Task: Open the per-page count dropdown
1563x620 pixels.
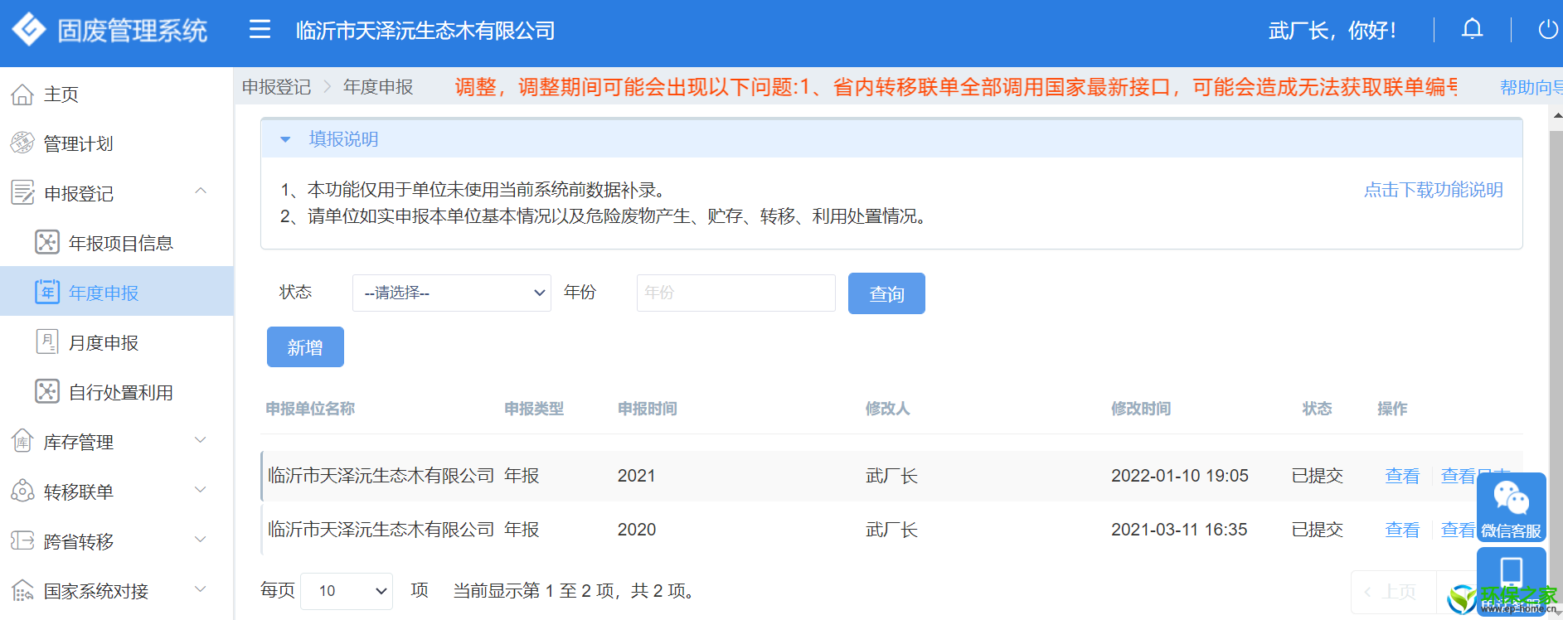Action: click(346, 591)
